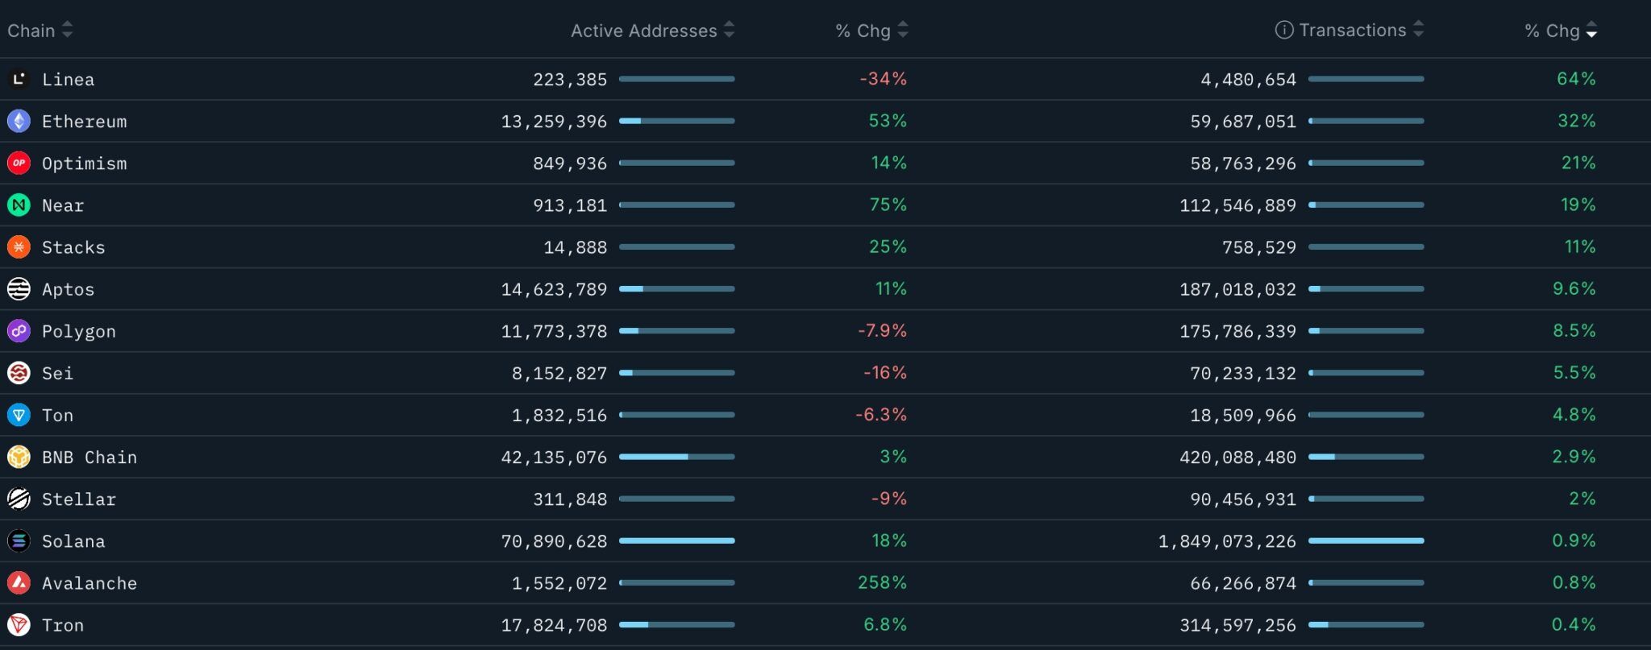1651x650 pixels.
Task: Click the Linea chain logo icon
Action: click(19, 79)
